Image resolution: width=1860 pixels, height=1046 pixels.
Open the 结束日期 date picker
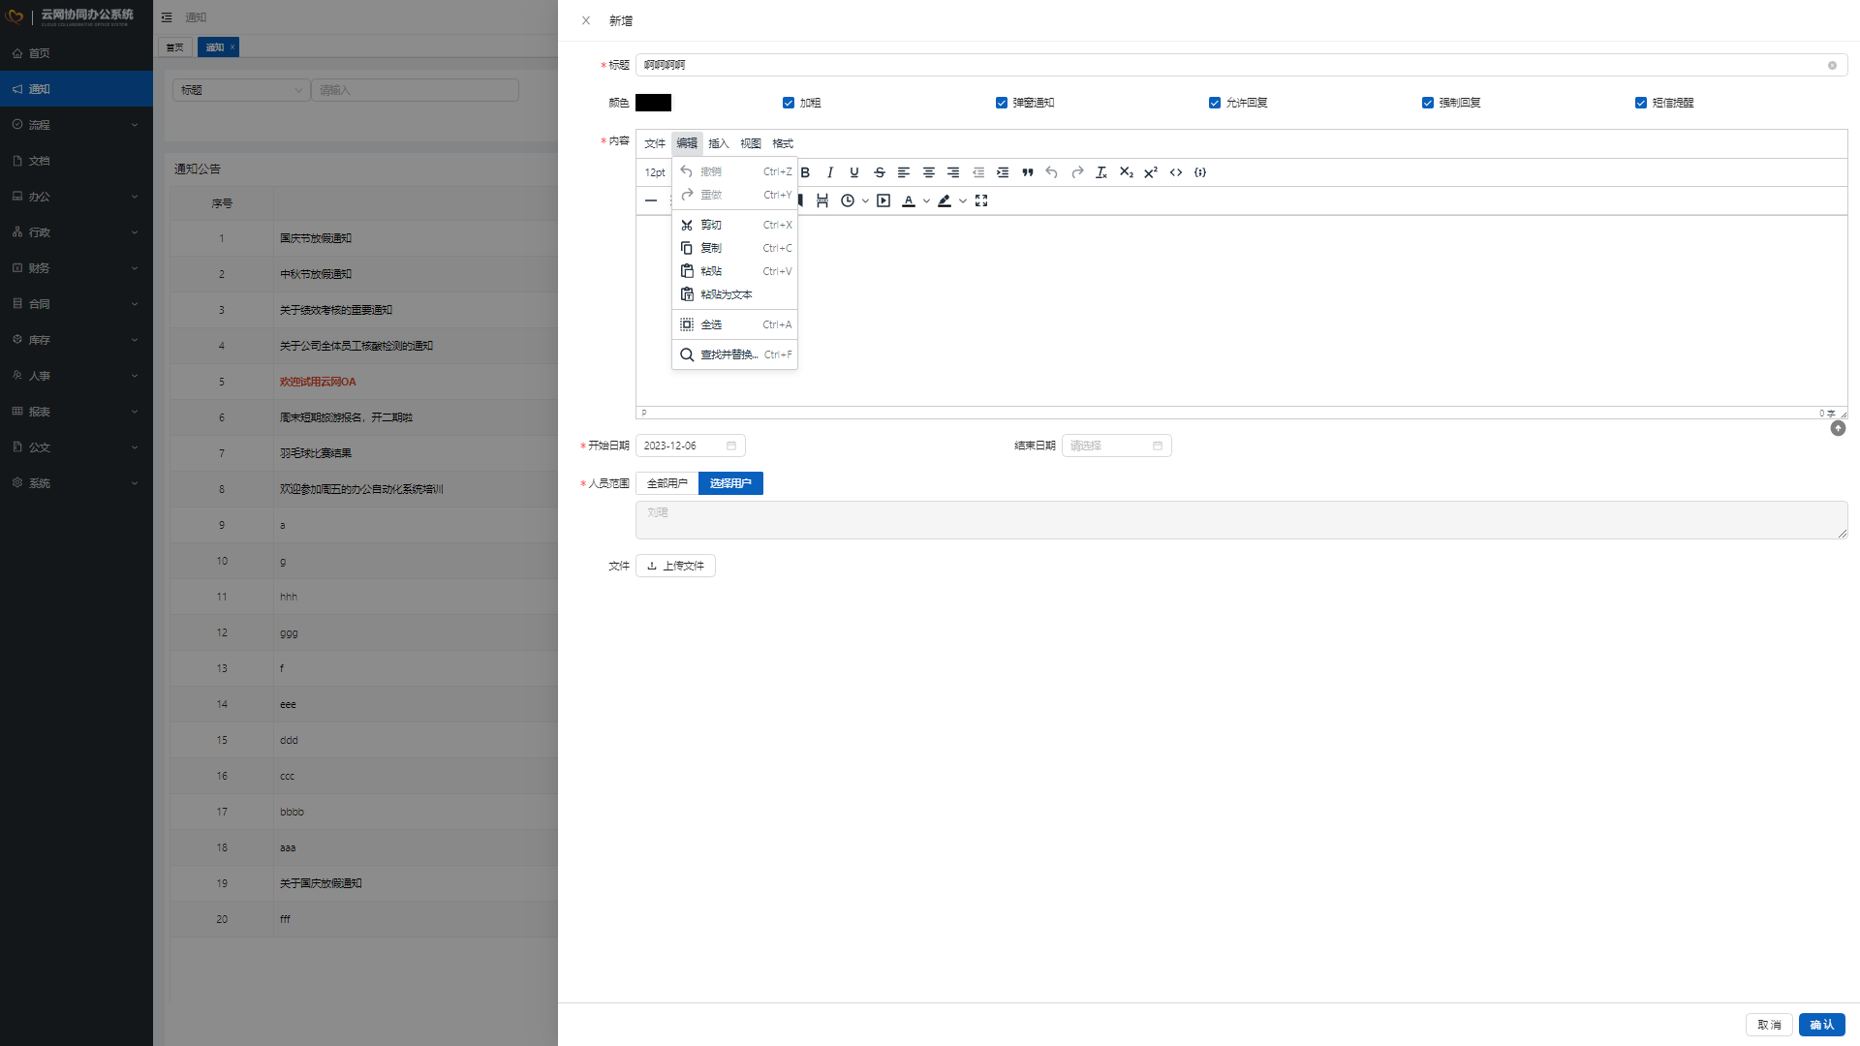[1117, 446]
